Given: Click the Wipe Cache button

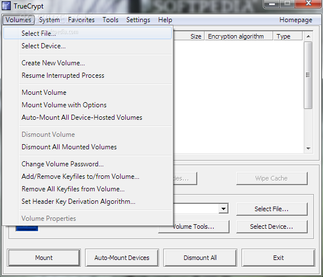Looking at the screenshot, I should [271, 178].
